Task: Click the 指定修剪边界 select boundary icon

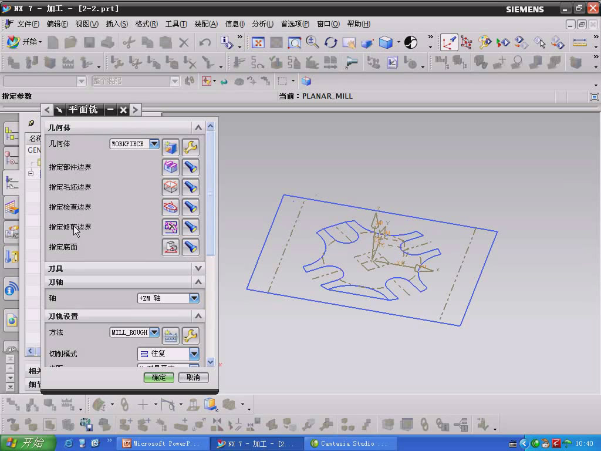Action: [x=171, y=227]
